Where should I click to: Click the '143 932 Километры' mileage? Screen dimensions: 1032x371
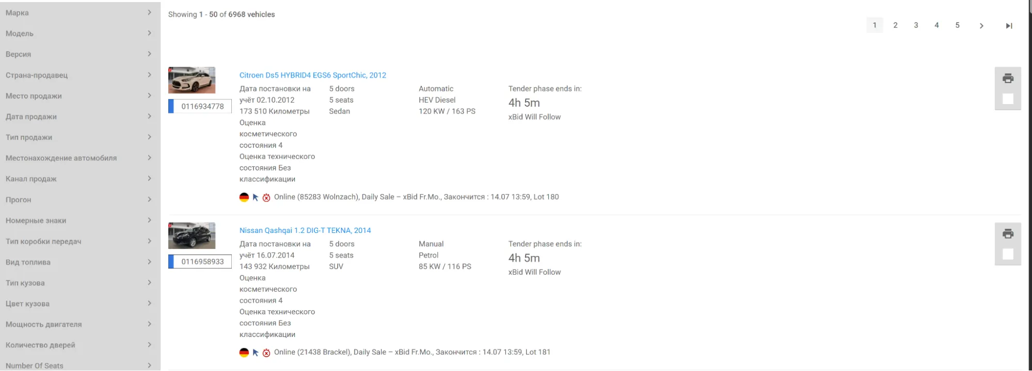pos(275,266)
